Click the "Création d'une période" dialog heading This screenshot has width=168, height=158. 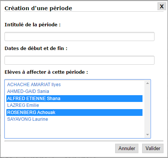[38, 8]
